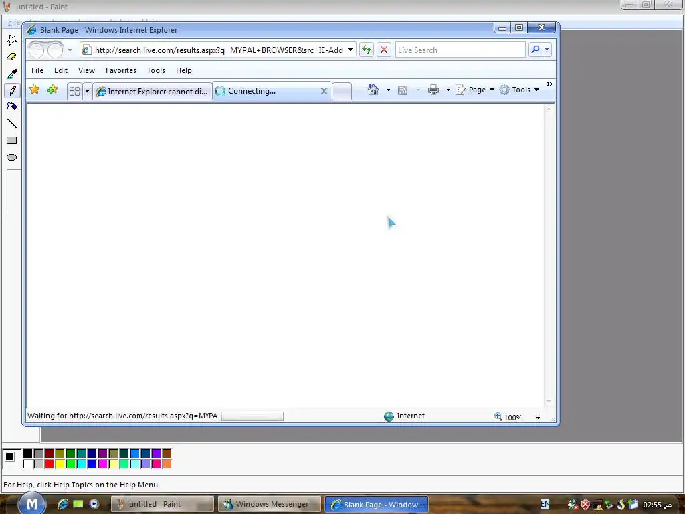Select the Eraser tool in Paint

[x=12, y=56]
